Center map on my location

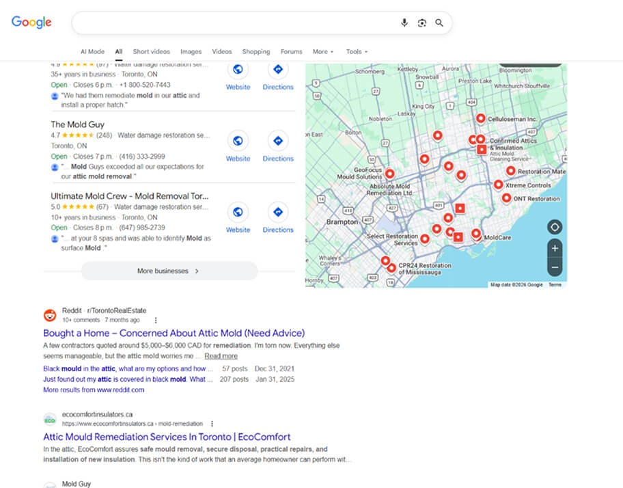[x=555, y=227]
